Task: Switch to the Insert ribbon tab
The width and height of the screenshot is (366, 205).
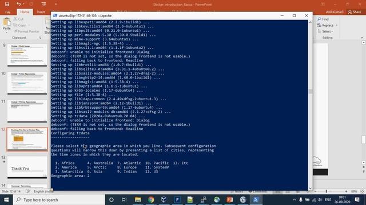Action: 41,12
